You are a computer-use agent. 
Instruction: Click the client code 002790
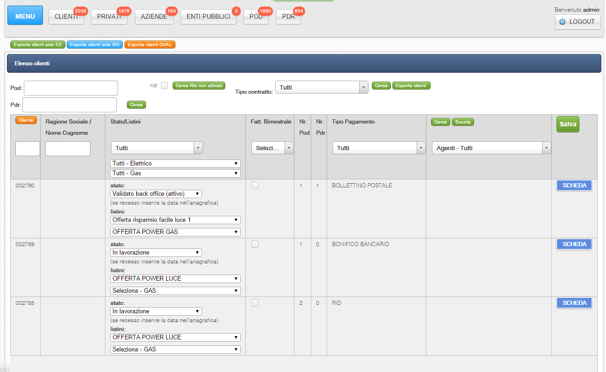click(25, 186)
